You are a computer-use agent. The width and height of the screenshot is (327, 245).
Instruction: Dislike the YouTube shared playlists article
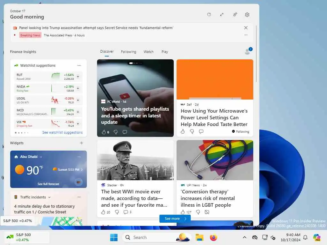(x=116, y=132)
